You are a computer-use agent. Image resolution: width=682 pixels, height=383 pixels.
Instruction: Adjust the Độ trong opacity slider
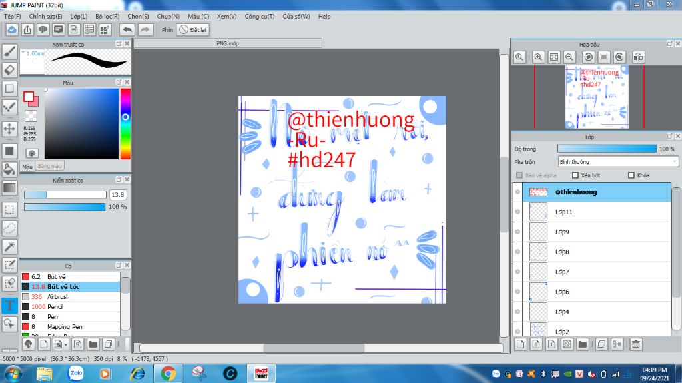click(607, 149)
